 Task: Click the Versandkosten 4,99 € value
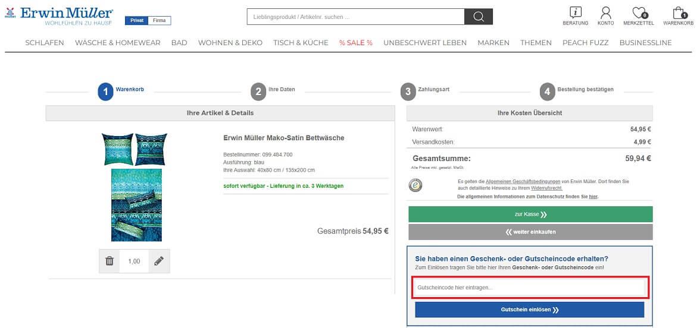(x=642, y=142)
